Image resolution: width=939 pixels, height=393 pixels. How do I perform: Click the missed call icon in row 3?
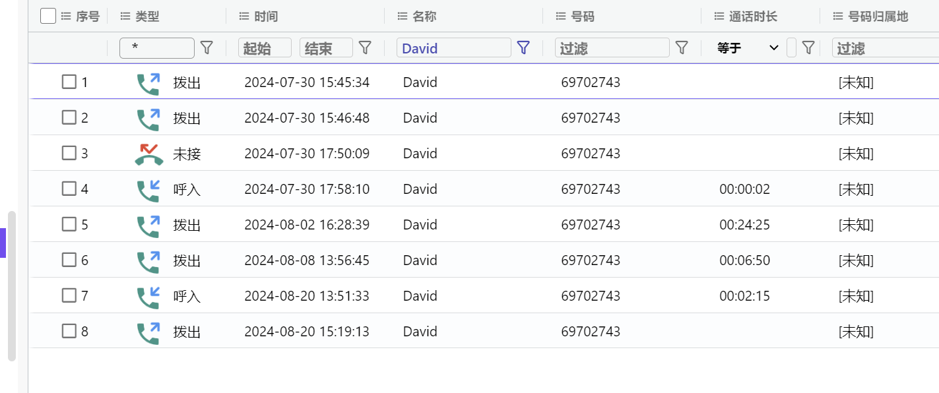coord(148,154)
